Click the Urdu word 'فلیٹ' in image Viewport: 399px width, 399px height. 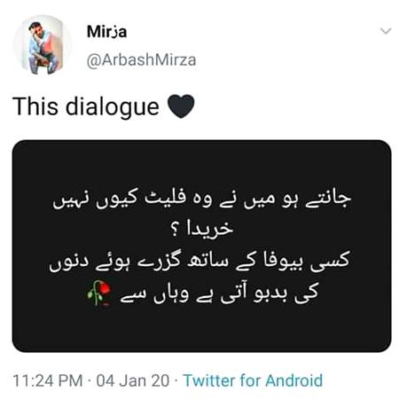(165, 198)
